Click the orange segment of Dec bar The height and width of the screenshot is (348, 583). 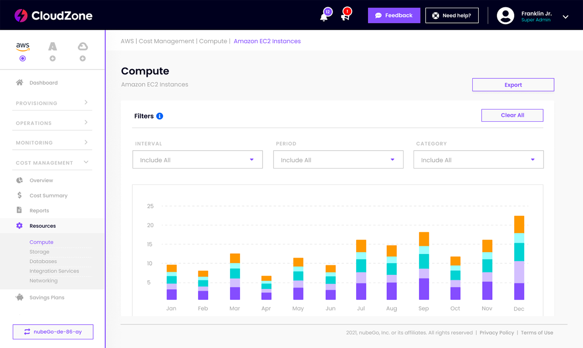pyautogui.click(x=519, y=224)
